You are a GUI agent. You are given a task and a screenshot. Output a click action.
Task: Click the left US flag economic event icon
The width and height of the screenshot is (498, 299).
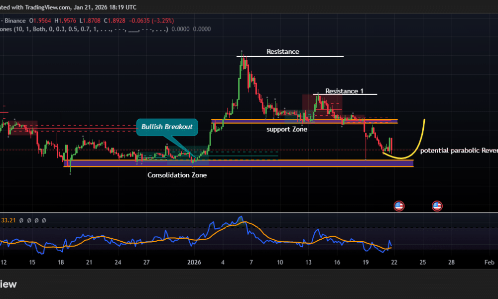(399, 206)
